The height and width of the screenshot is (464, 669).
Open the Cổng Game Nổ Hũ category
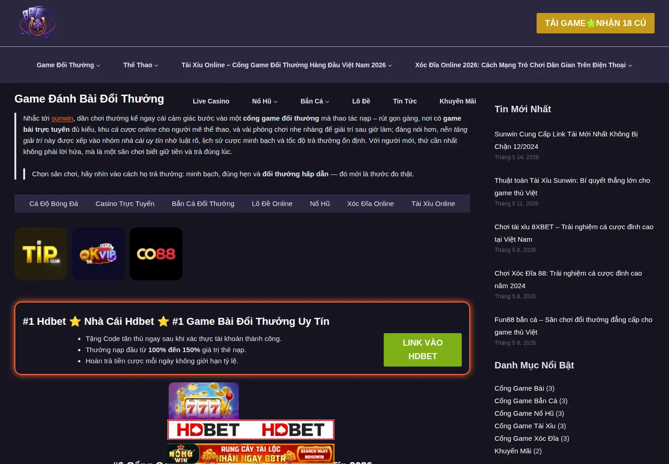[524, 413]
